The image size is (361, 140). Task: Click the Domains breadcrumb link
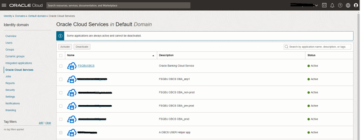point(20,16)
